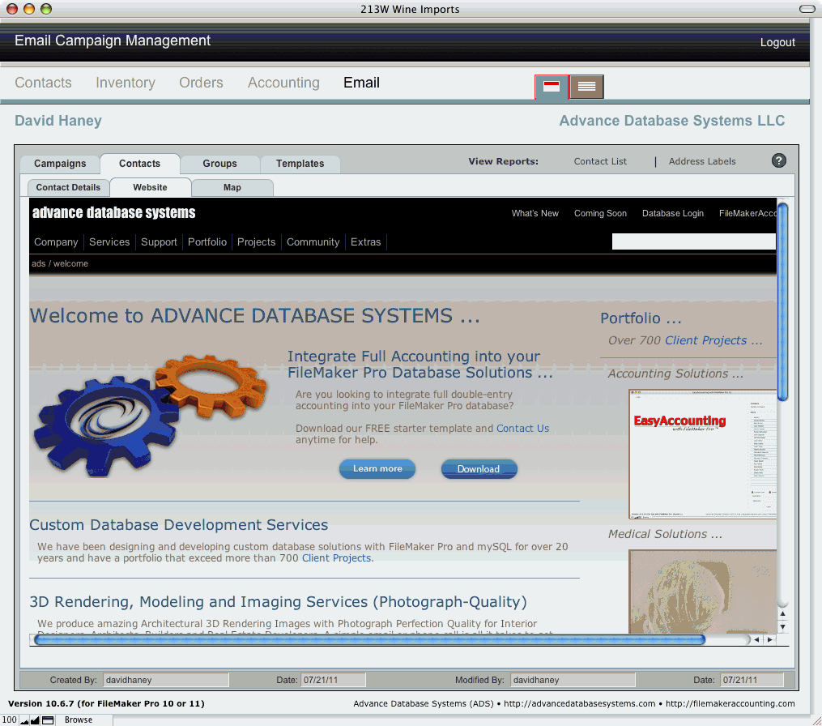The width and height of the screenshot is (822, 726).
Task: Open help with the question mark icon
Action: click(x=779, y=160)
